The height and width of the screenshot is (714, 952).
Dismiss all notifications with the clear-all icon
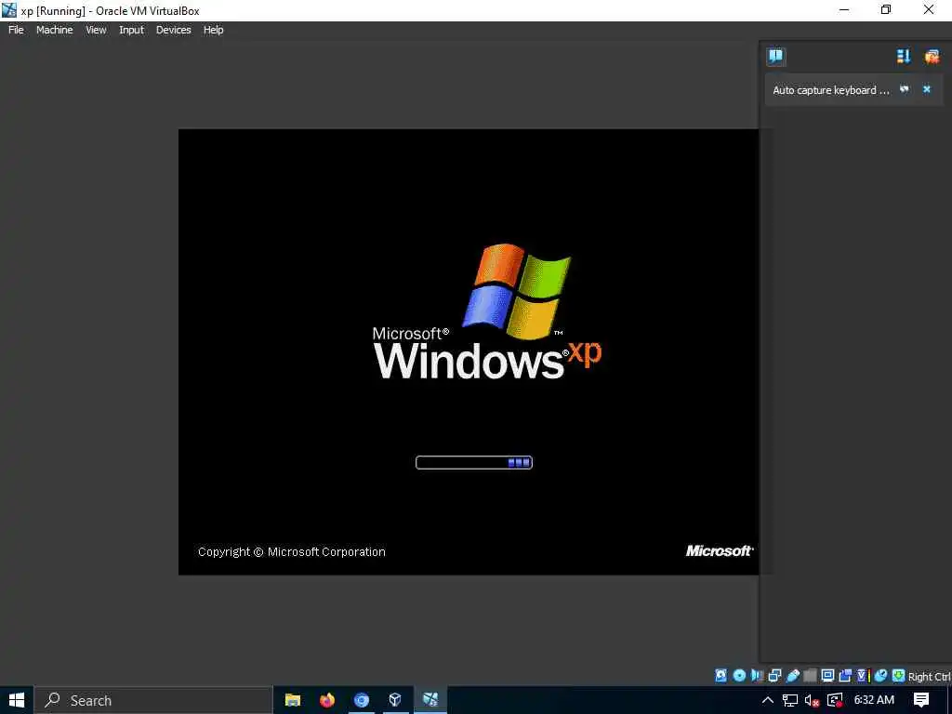tap(932, 57)
